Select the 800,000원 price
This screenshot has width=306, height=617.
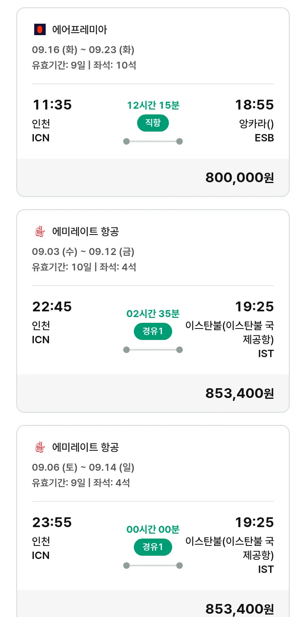point(239,178)
